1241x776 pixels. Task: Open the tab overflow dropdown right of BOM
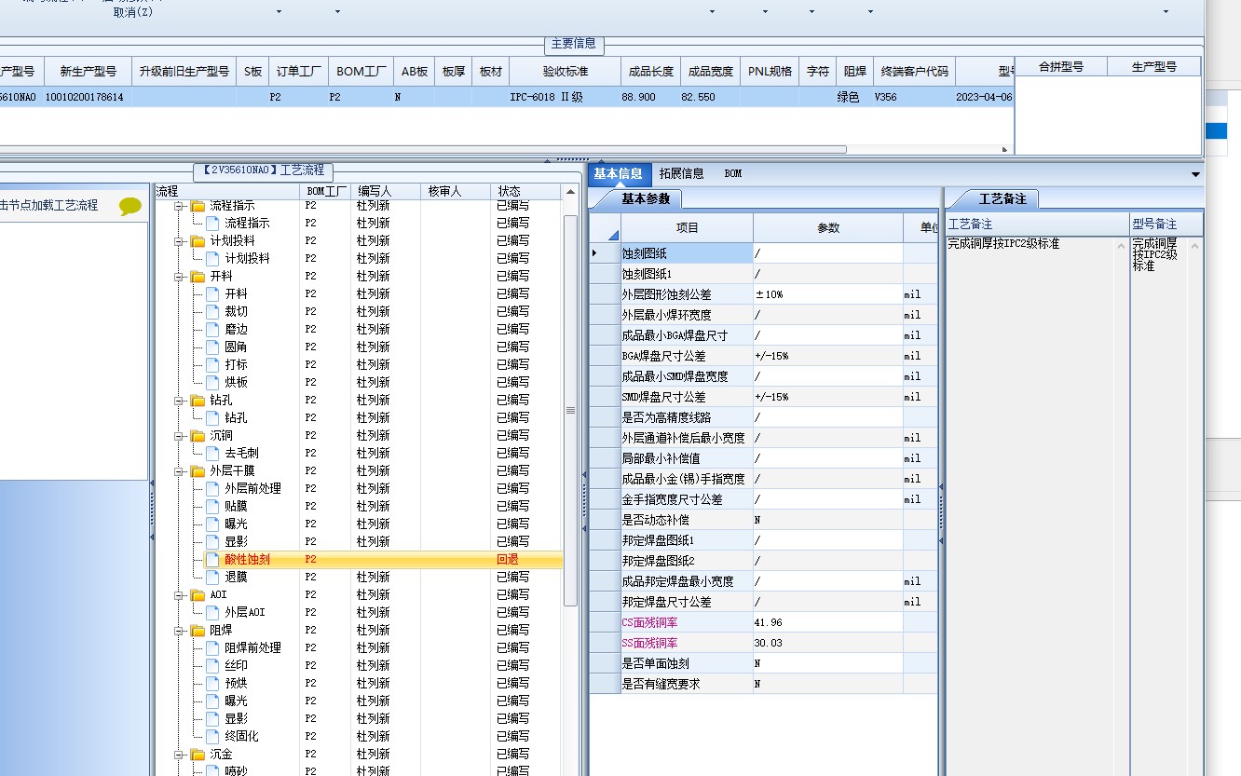point(1195,174)
